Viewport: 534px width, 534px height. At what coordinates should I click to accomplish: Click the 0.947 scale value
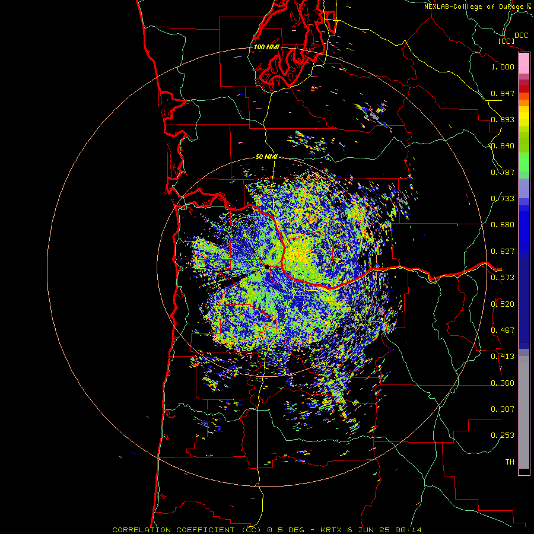(x=503, y=93)
